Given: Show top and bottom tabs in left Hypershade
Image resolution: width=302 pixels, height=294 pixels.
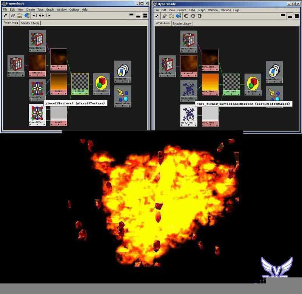Looking at the screenshot, I should point(145,15).
